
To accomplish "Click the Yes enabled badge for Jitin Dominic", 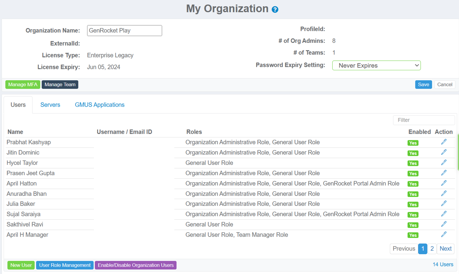I will pos(413,153).
